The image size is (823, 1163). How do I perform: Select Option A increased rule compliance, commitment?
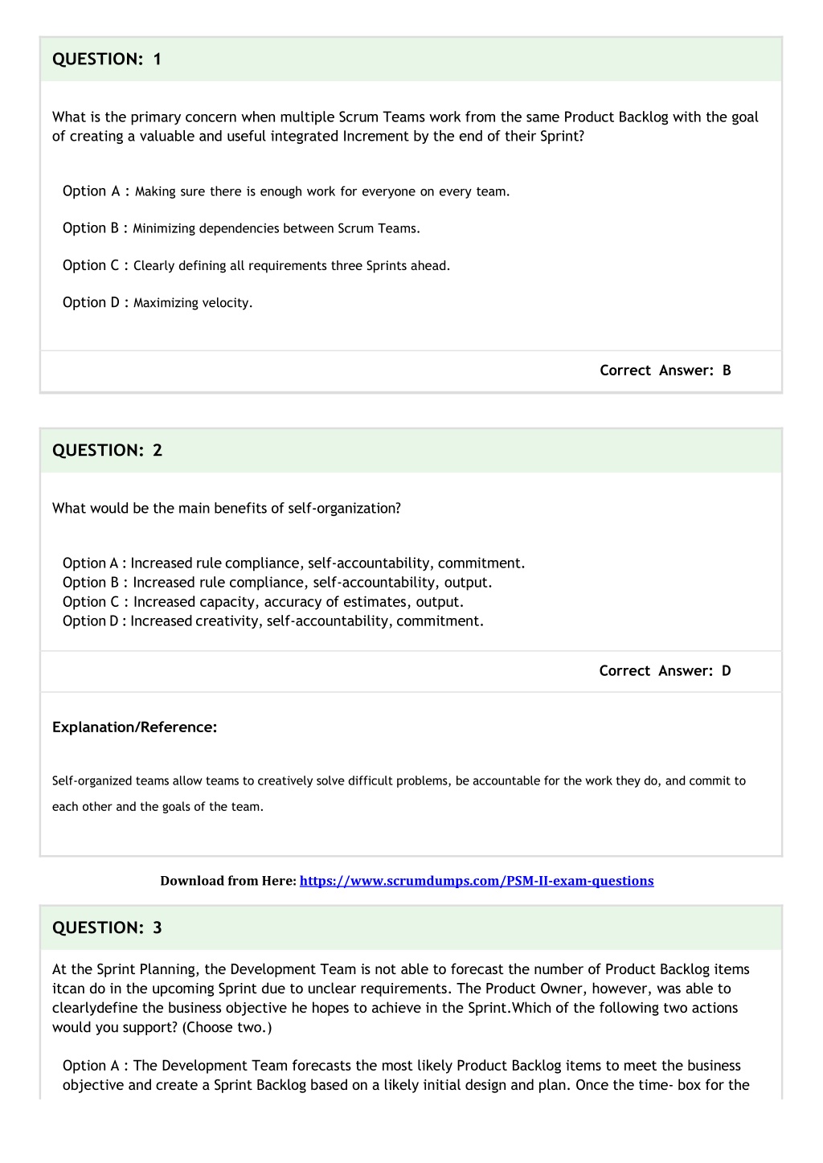(x=294, y=563)
